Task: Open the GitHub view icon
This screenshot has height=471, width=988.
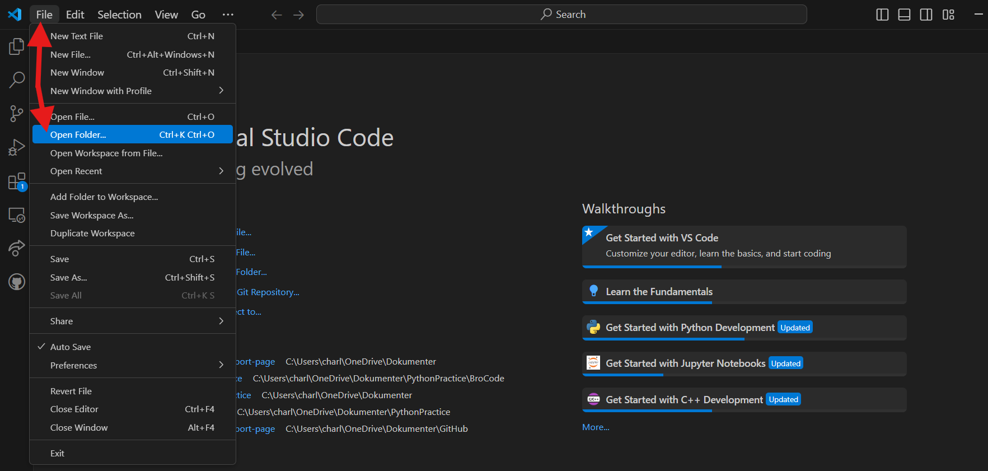Action: pyautogui.click(x=17, y=282)
